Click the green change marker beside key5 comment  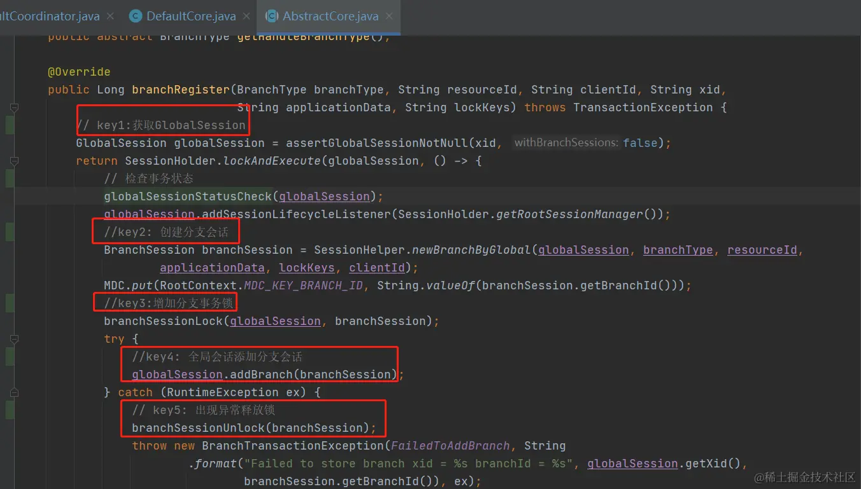pos(10,410)
